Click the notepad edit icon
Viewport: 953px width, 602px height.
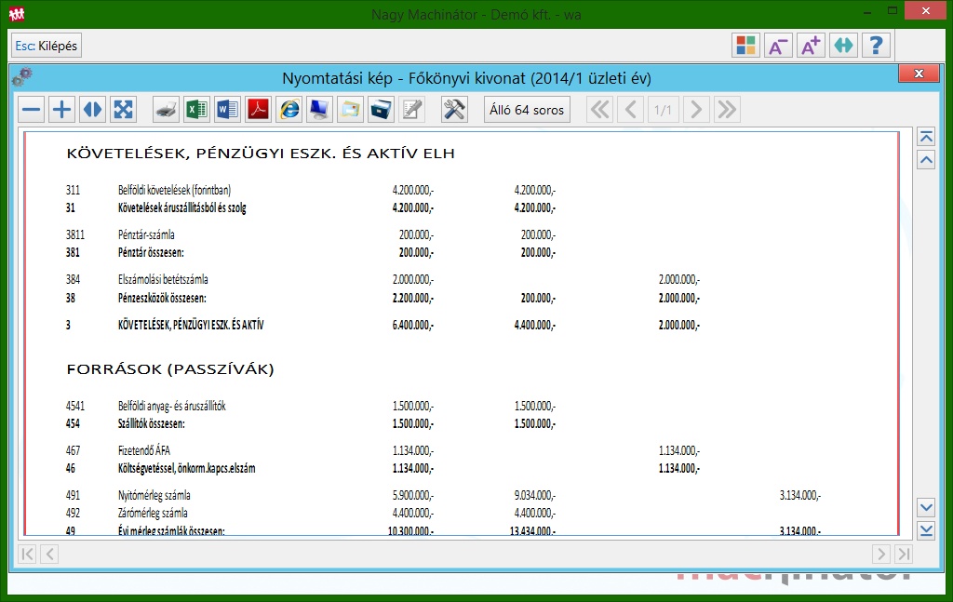pos(411,110)
